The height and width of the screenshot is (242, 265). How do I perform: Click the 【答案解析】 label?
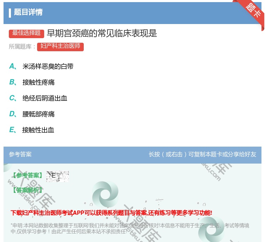[28, 190]
